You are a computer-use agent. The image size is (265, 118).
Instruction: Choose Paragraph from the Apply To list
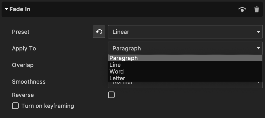(185, 58)
